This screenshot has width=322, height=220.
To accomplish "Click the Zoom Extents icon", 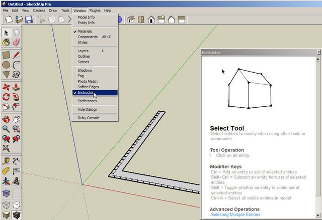I will (6, 148).
